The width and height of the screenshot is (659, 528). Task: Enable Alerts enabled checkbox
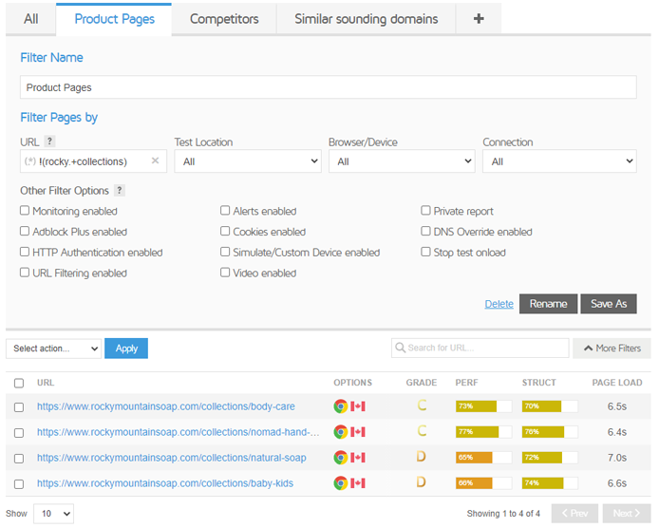pyautogui.click(x=225, y=210)
